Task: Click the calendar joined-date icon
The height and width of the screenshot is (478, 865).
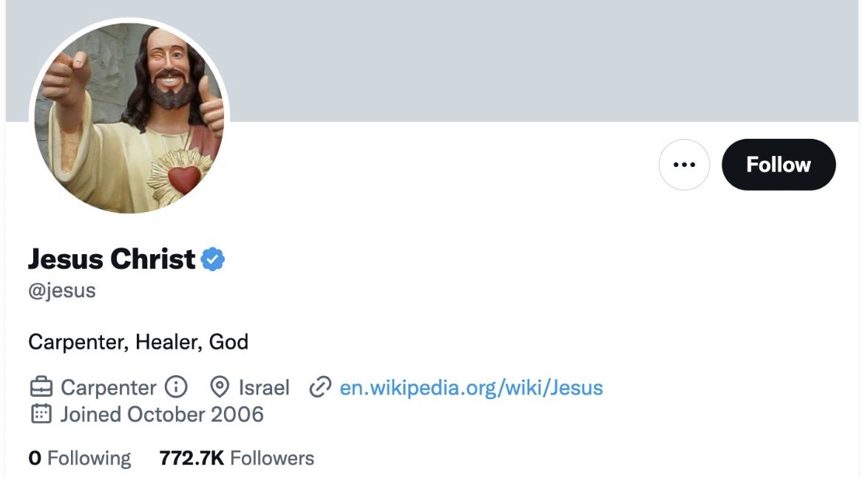Action: click(x=41, y=414)
